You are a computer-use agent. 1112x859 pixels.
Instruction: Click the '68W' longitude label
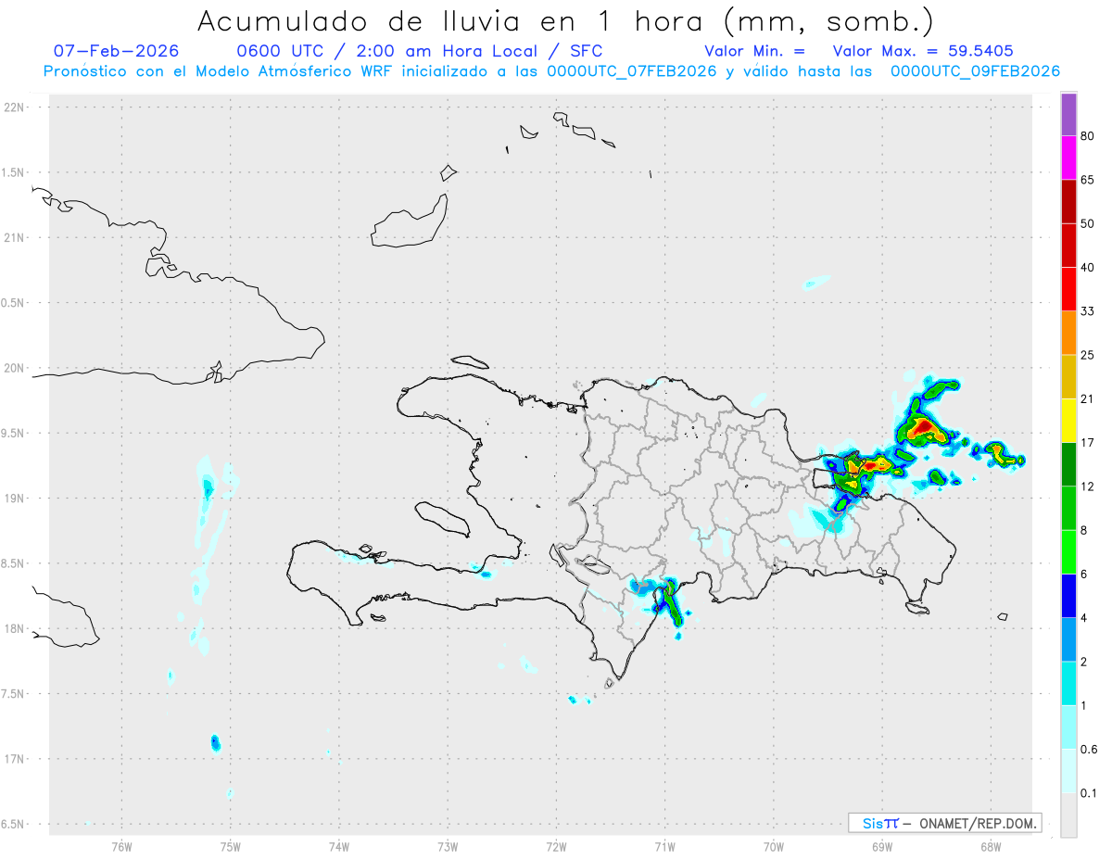pos(991,846)
